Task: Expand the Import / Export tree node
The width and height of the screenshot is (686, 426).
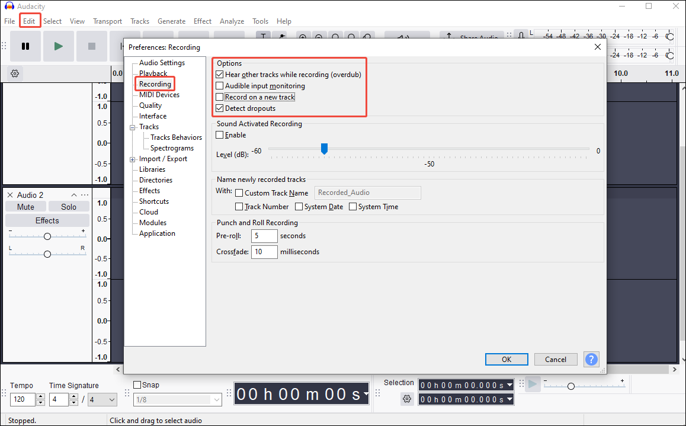Action: coord(133,158)
